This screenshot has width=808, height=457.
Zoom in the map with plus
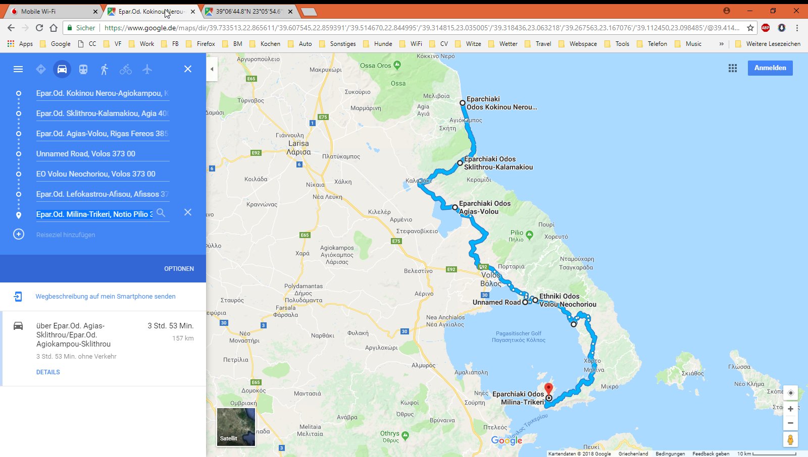pyautogui.click(x=790, y=409)
